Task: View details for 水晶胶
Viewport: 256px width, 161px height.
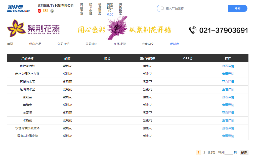Action: [228, 120]
